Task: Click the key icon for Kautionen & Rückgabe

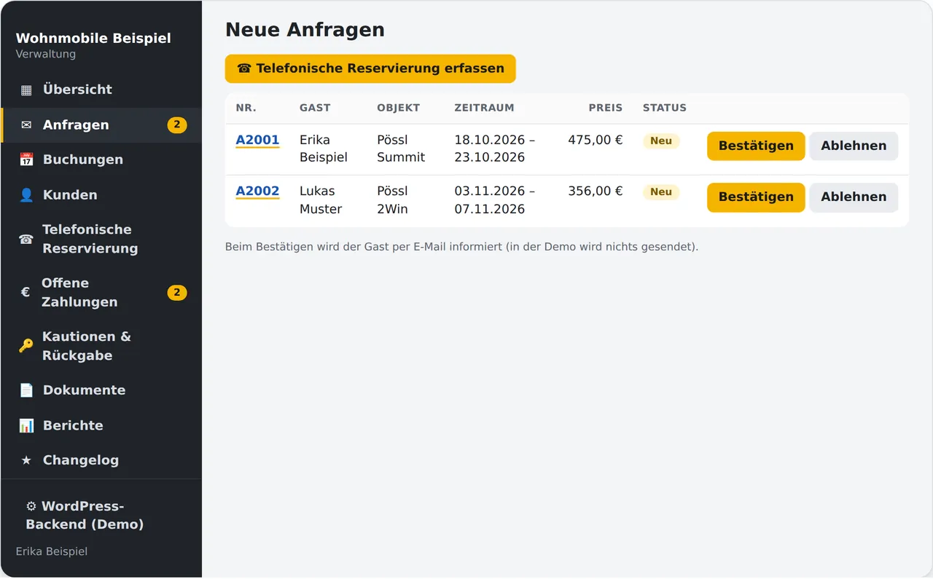Action: pos(26,346)
